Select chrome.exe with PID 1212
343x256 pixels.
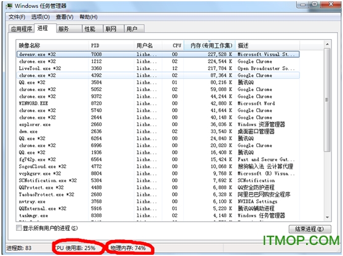[x=158, y=62]
